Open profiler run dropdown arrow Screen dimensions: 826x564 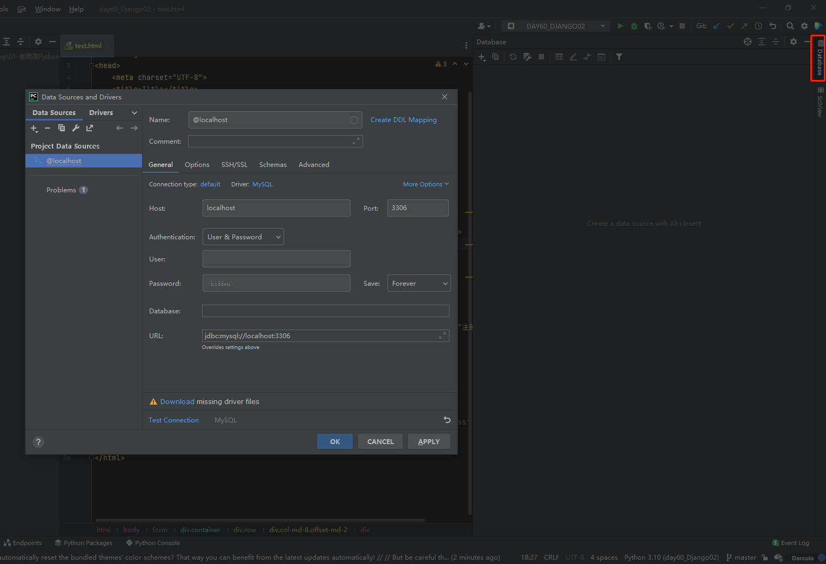tap(671, 26)
